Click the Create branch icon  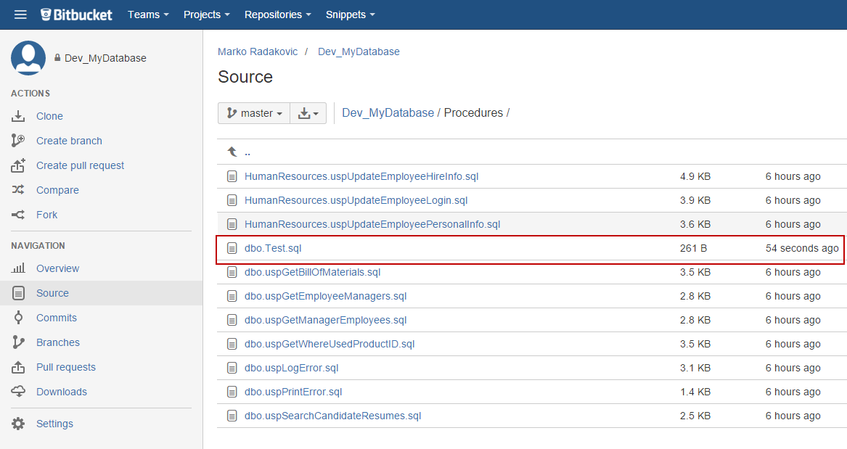click(18, 141)
